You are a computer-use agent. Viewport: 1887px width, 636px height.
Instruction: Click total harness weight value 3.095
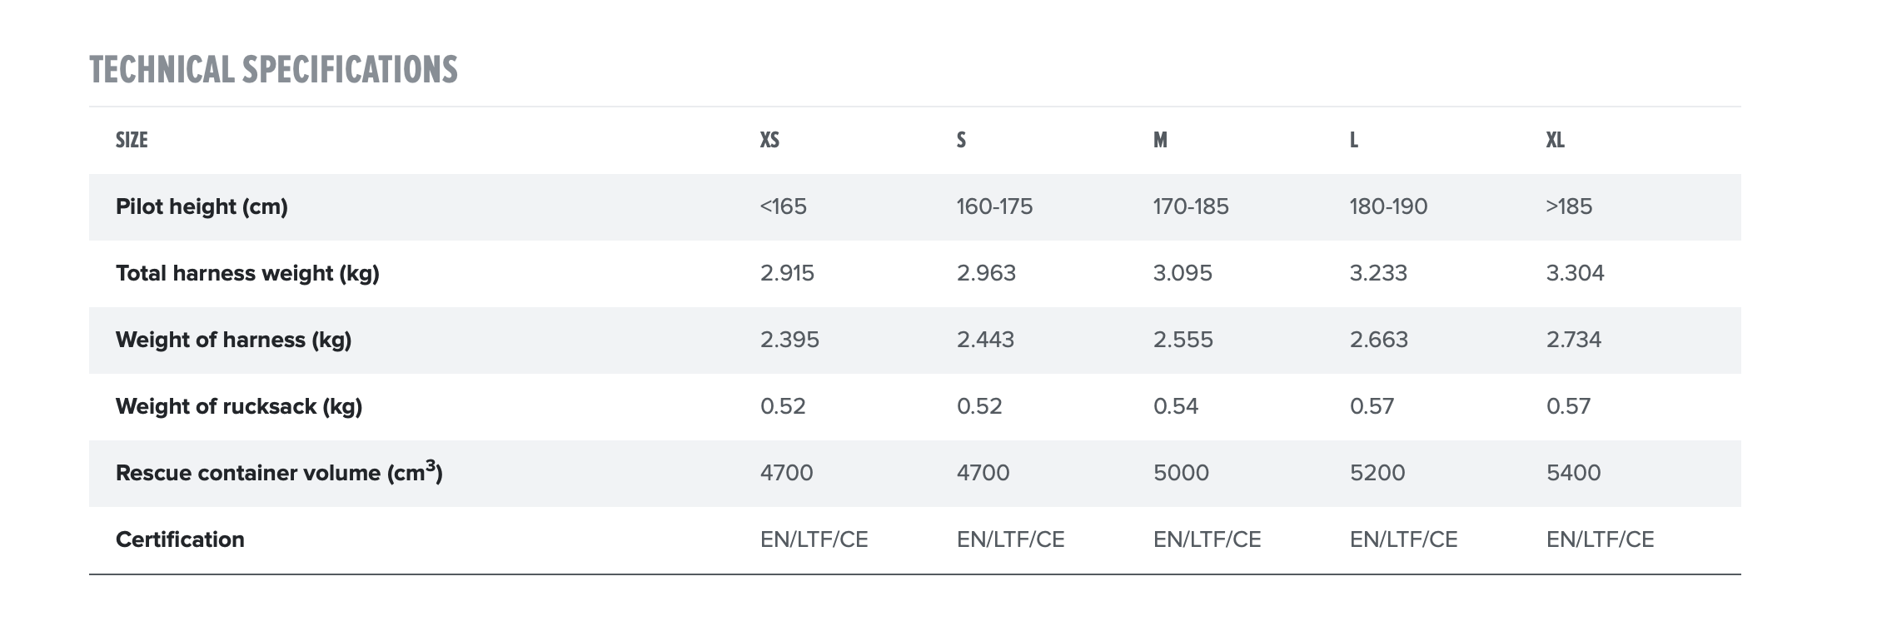tap(1182, 273)
